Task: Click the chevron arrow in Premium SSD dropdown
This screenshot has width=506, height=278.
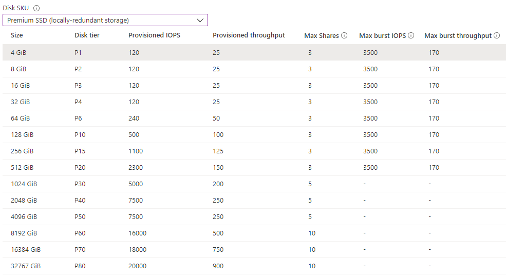Action: [x=200, y=20]
